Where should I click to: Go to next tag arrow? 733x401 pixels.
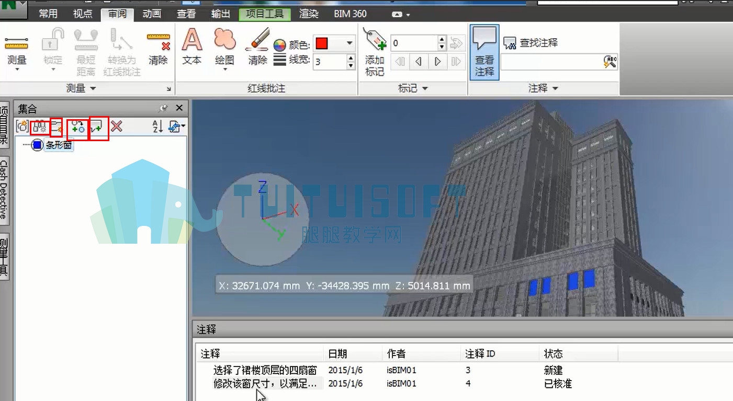pyautogui.click(x=437, y=62)
